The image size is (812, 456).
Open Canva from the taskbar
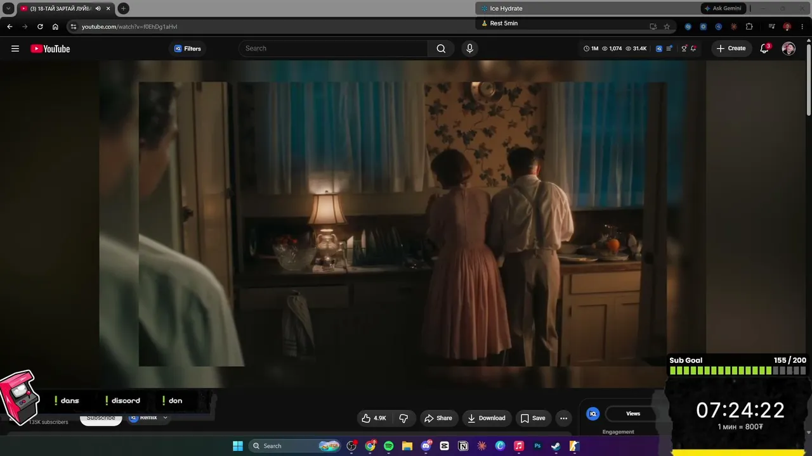500,446
